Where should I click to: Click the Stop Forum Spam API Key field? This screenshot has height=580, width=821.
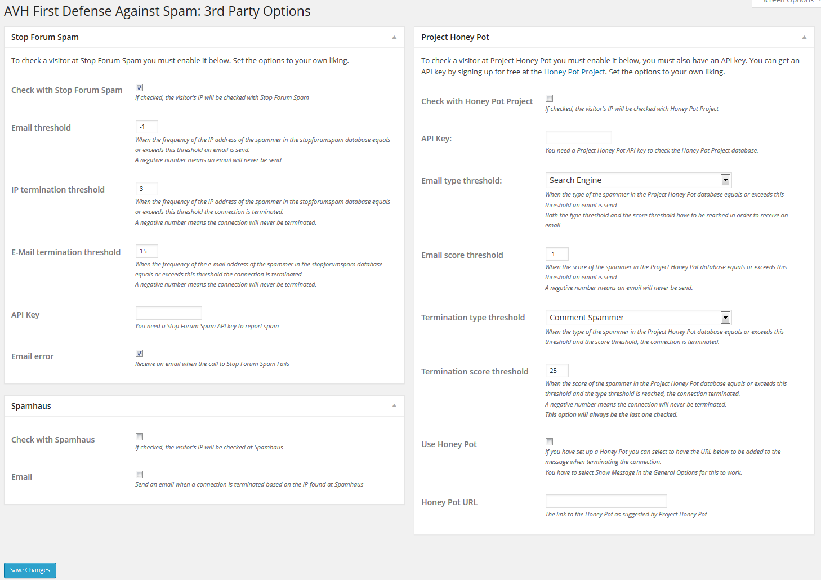(x=169, y=313)
